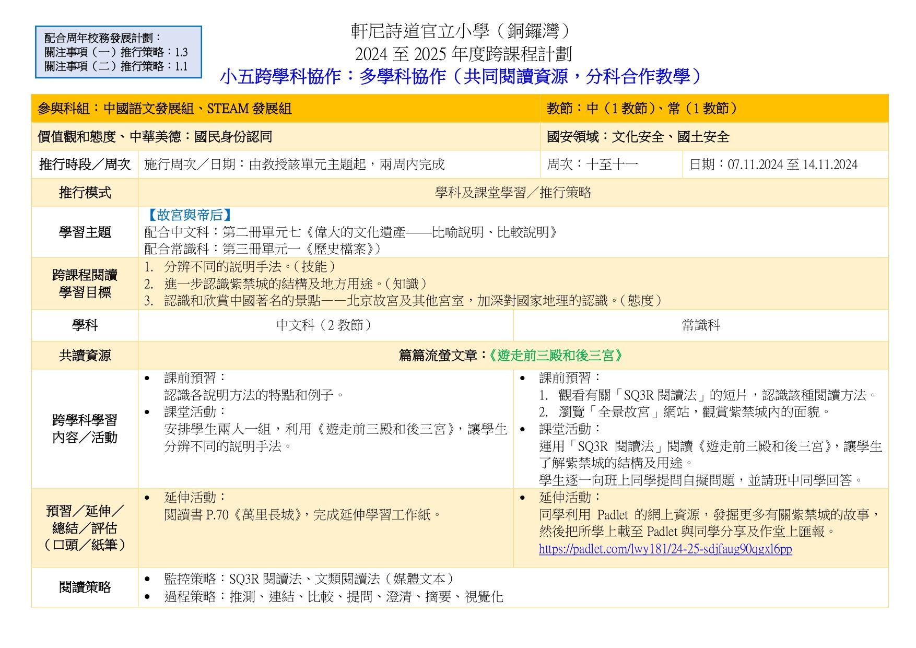Select 閱讀書 P.70《萬里長城》 line

pos(303,515)
